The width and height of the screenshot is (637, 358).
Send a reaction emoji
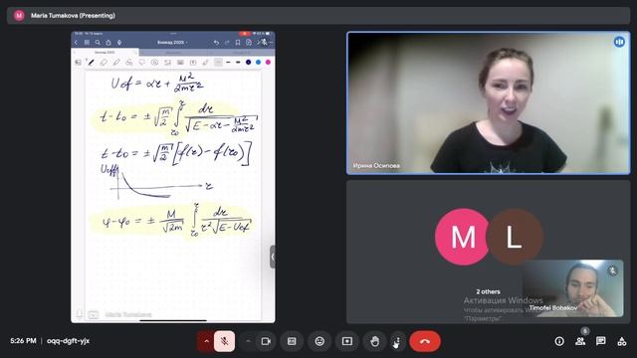(319, 341)
